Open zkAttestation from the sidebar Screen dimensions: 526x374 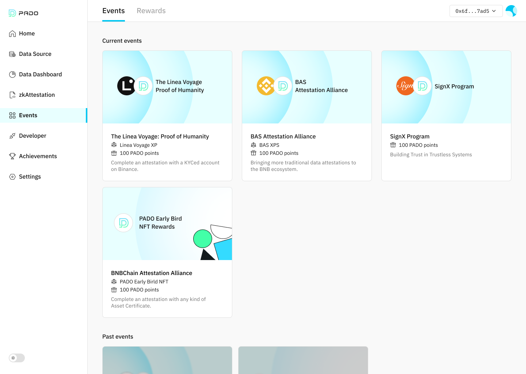pyautogui.click(x=43, y=95)
